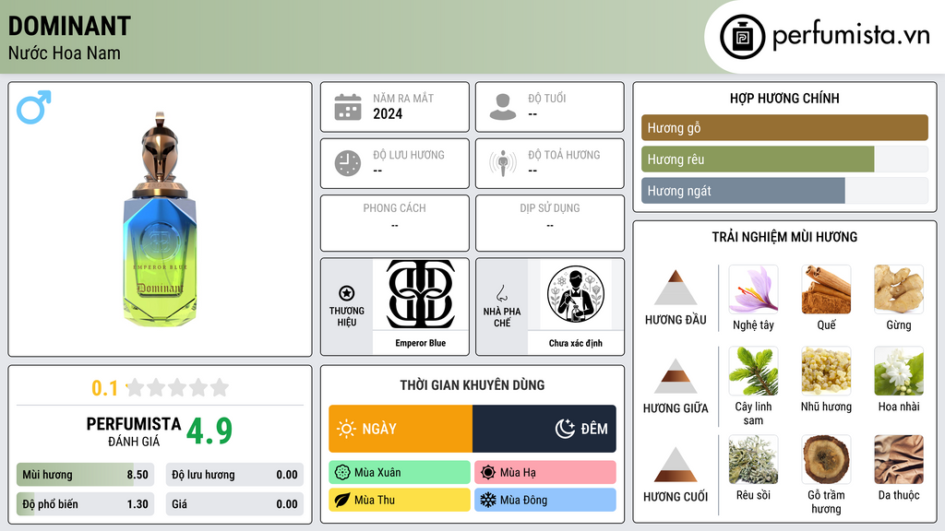
Task: Click the Nhũ hương frankincense note image
Action: [x=826, y=371]
